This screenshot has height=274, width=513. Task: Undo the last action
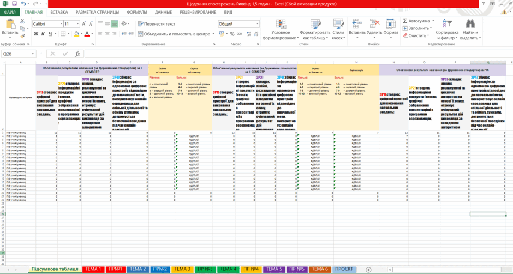click(23, 4)
